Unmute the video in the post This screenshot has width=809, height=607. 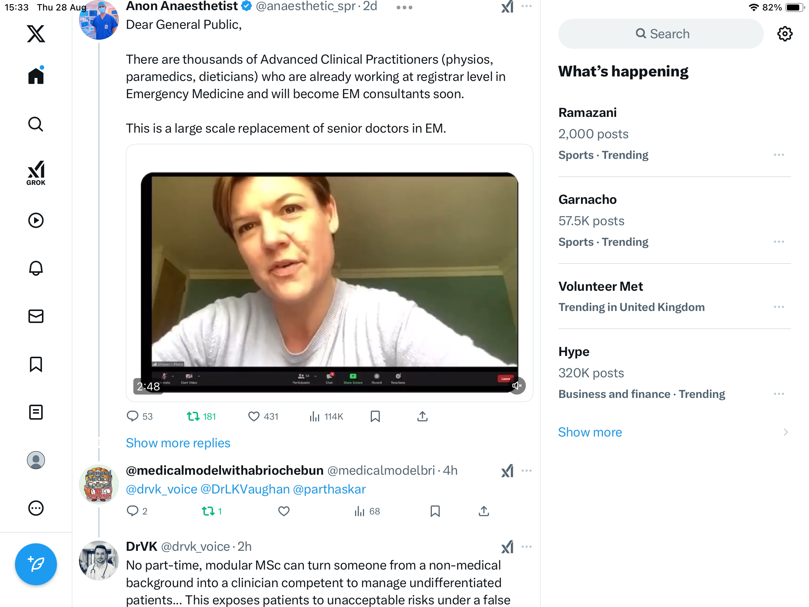(x=517, y=386)
